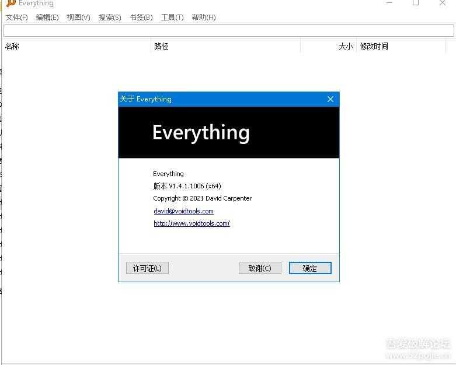456x365 pixels.
Task: Open the 工具(T) menu
Action: pos(172,17)
